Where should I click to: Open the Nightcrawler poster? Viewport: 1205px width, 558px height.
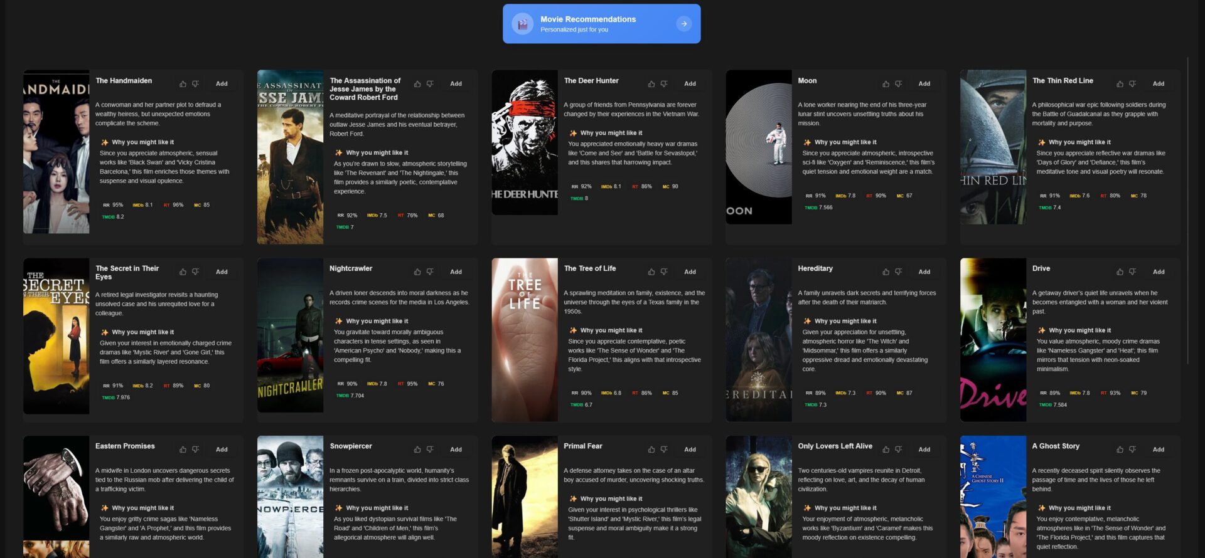point(290,335)
